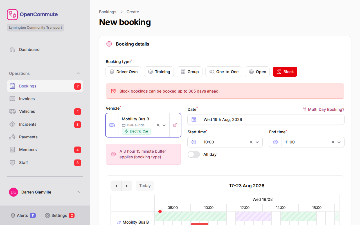The height and width of the screenshot is (225, 360).
Task: Clear the selected vehicle Mobility Bus B
Action: pos(158,125)
